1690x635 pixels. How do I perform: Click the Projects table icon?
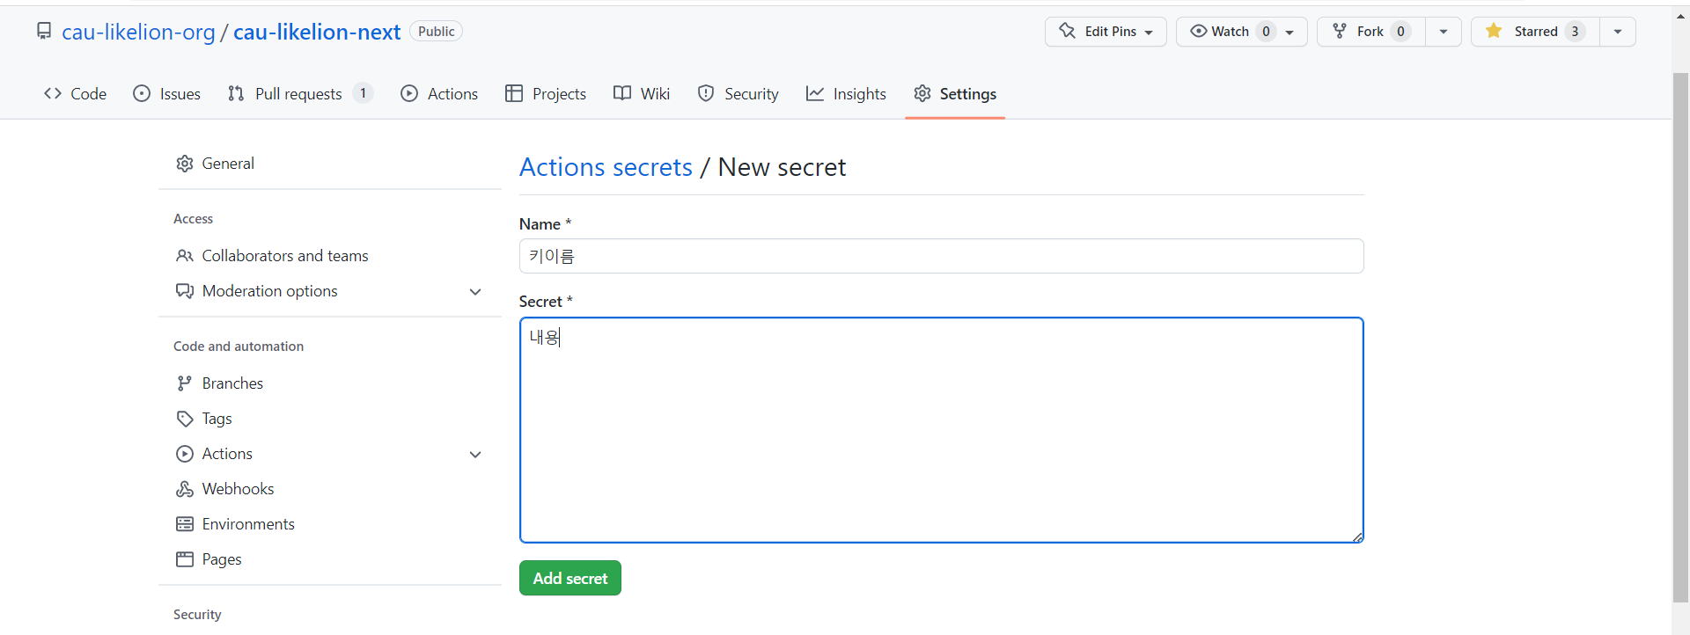coord(514,93)
